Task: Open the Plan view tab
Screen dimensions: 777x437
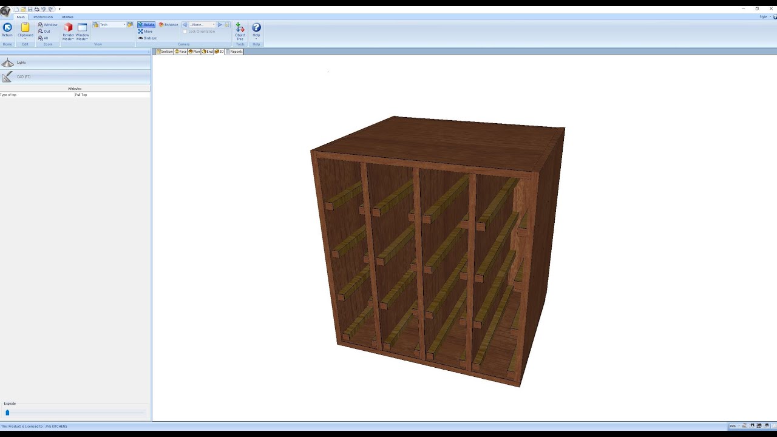Action: [194, 52]
